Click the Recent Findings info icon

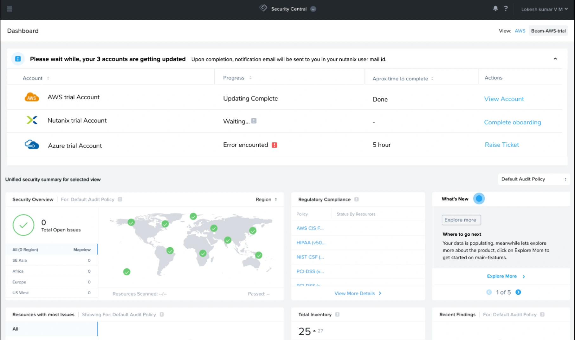pos(542,315)
